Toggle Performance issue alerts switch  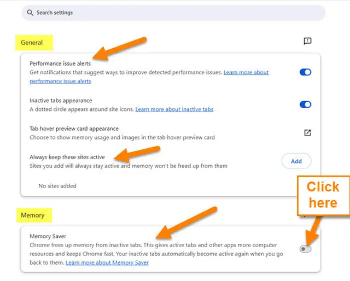click(305, 72)
